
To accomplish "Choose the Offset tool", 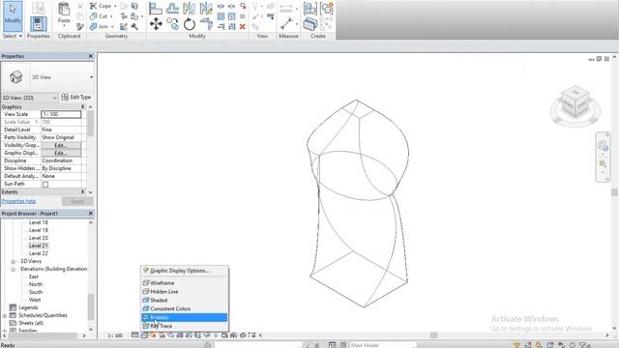I will [x=172, y=9].
